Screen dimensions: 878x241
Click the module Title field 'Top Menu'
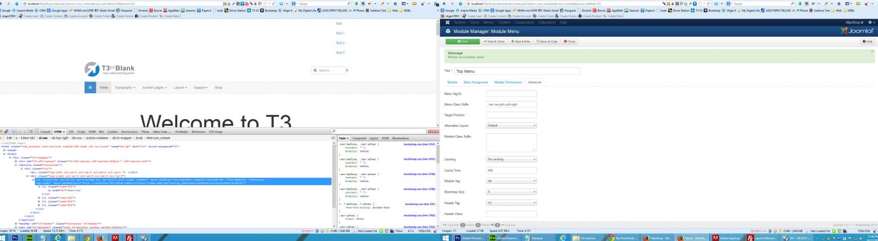point(517,71)
